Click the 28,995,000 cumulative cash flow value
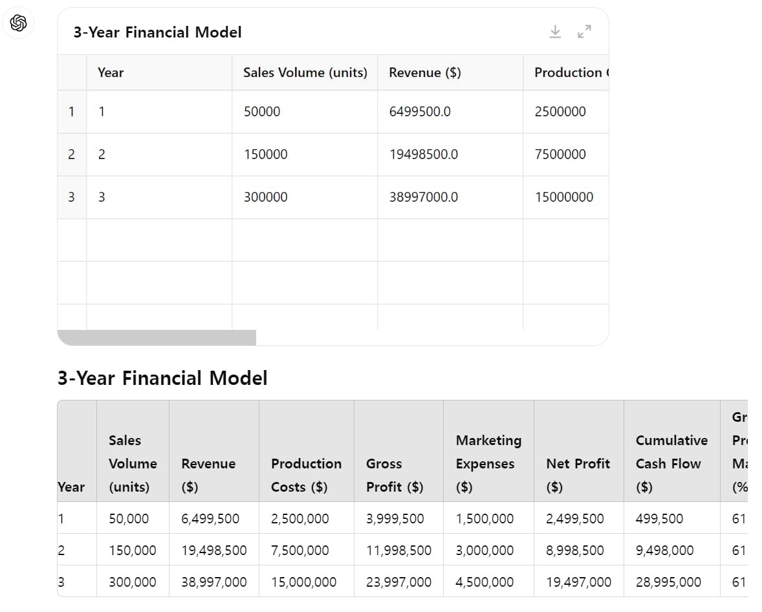Image resolution: width=762 pixels, height=612 pixels. [668, 582]
